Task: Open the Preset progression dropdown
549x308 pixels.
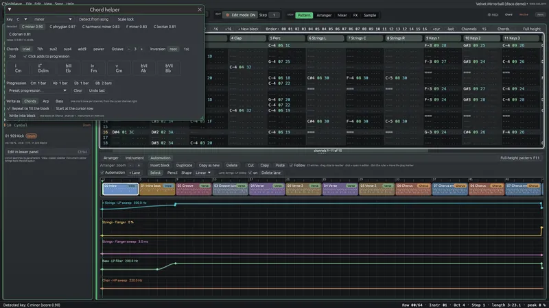Action: click(38, 90)
